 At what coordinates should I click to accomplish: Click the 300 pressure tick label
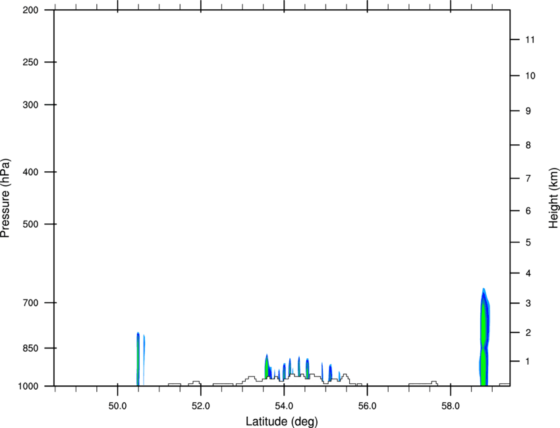[30, 105]
